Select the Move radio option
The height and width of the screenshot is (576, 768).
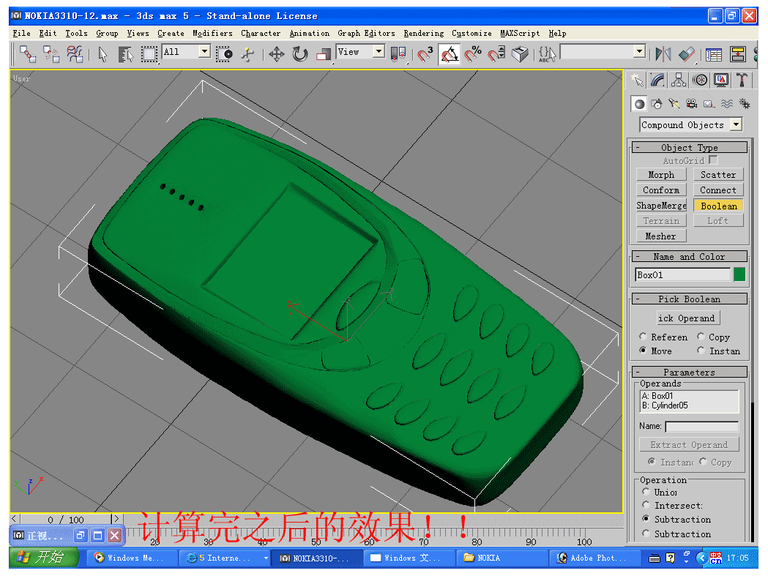643,350
